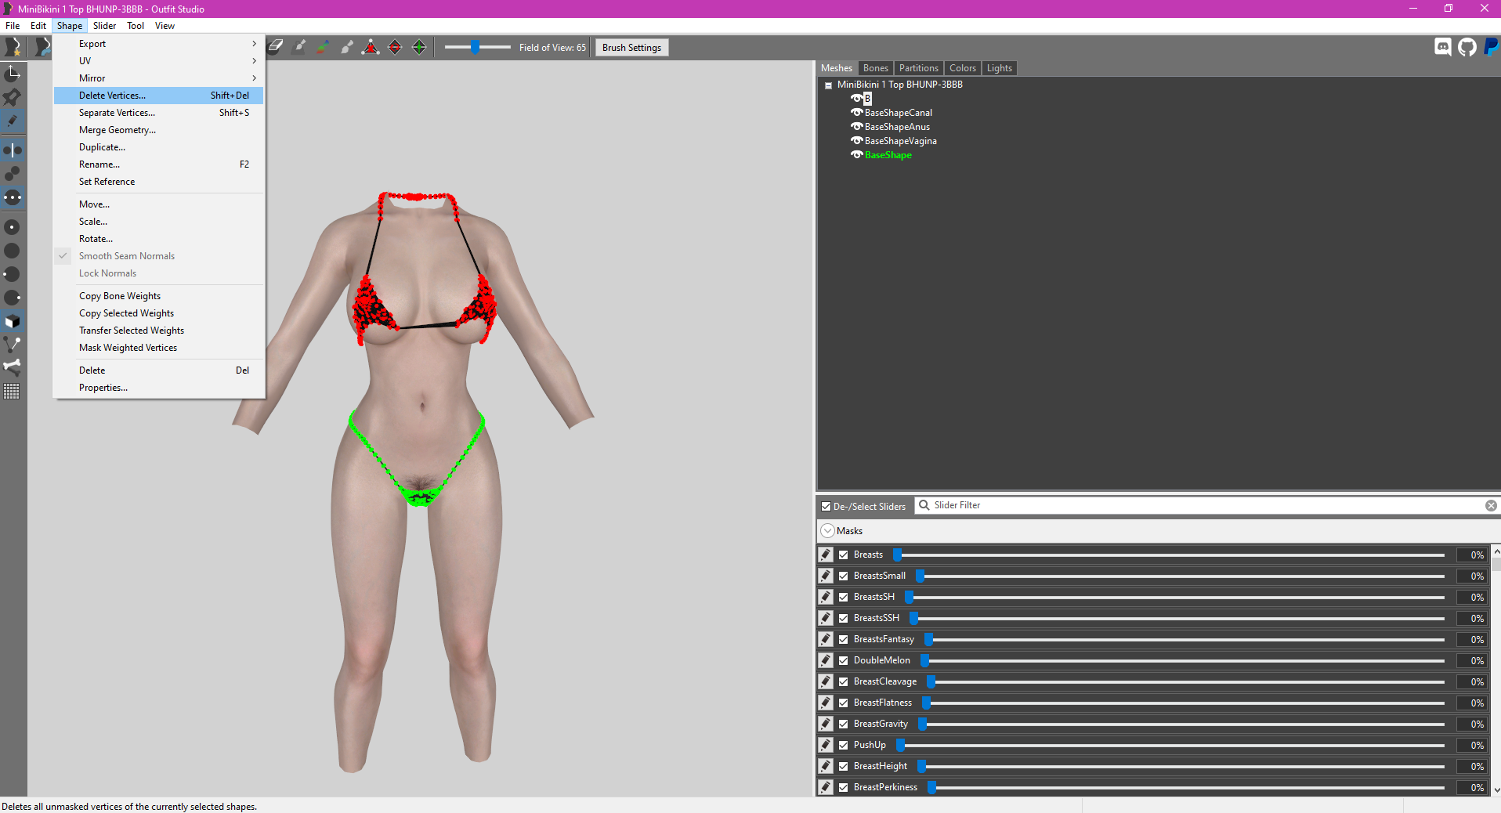Toggle X-Mirror brush option
The width and height of the screenshot is (1501, 813).
tap(13, 150)
